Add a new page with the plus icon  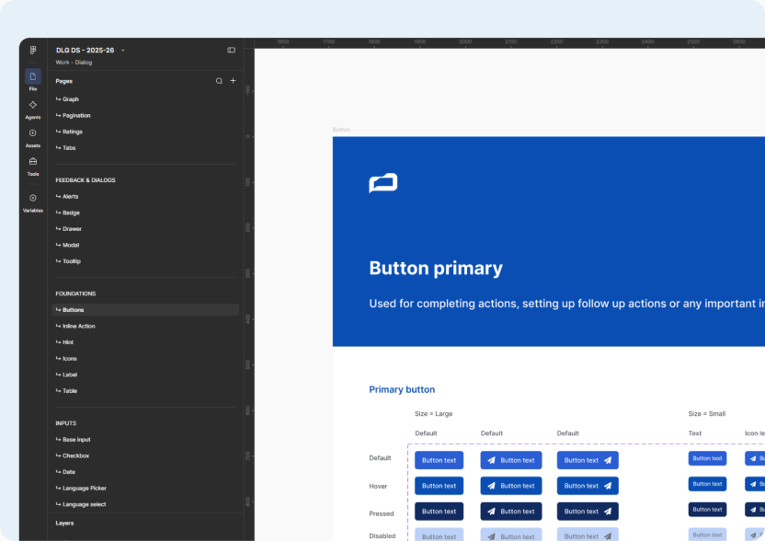234,81
